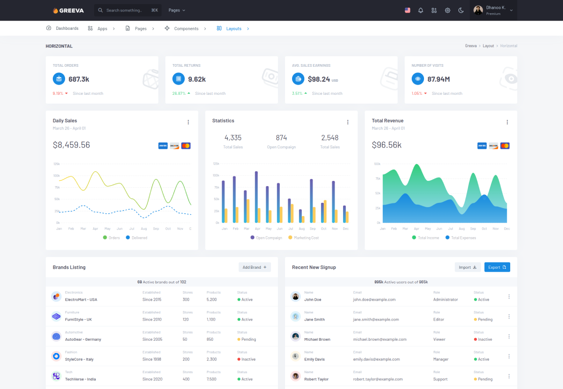Screen dimensions: 563x389
Task: Open the Jane Smith row actions menu
Action: coord(509,317)
